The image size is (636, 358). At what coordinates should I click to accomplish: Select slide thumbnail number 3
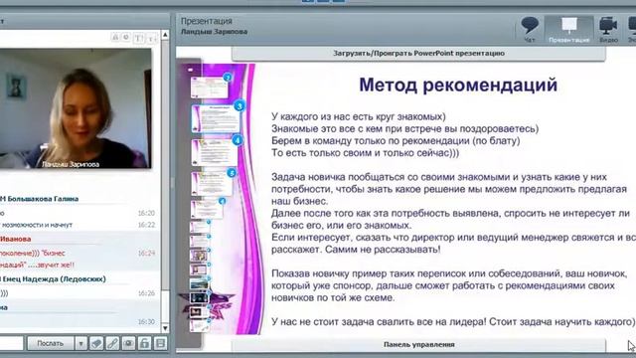coord(216,117)
